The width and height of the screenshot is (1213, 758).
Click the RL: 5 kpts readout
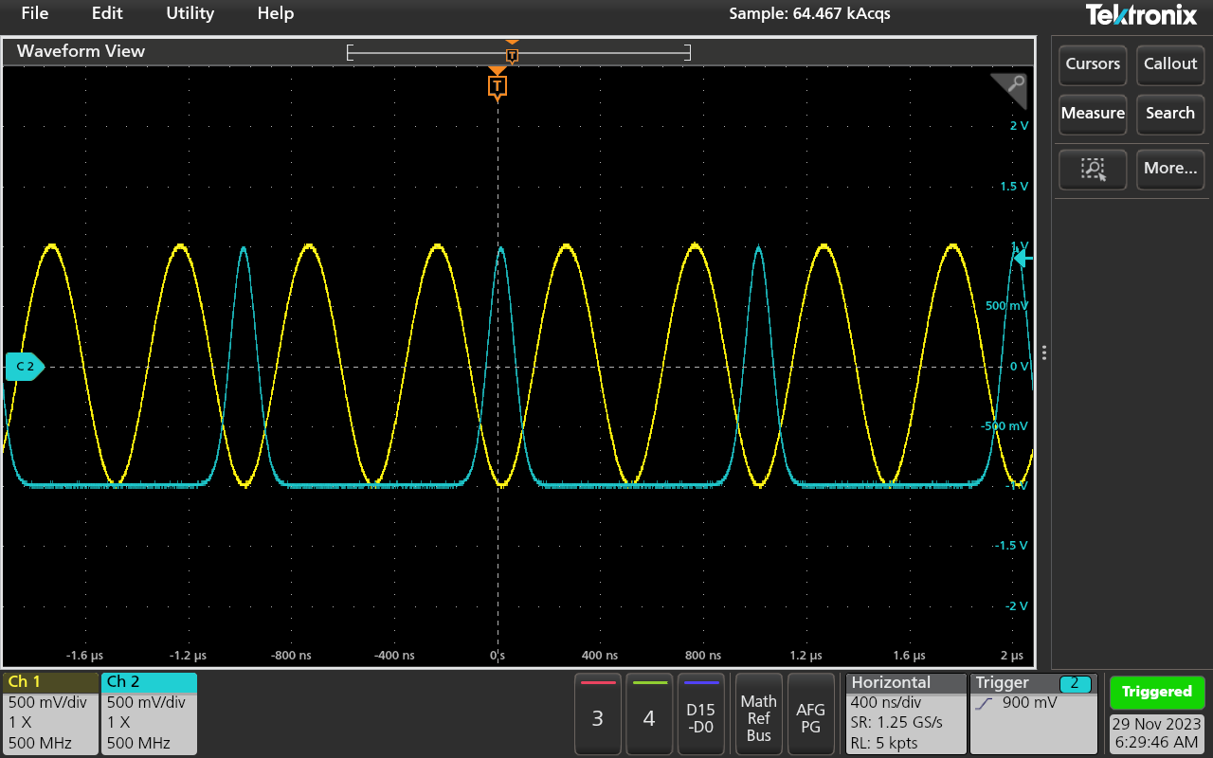point(884,743)
